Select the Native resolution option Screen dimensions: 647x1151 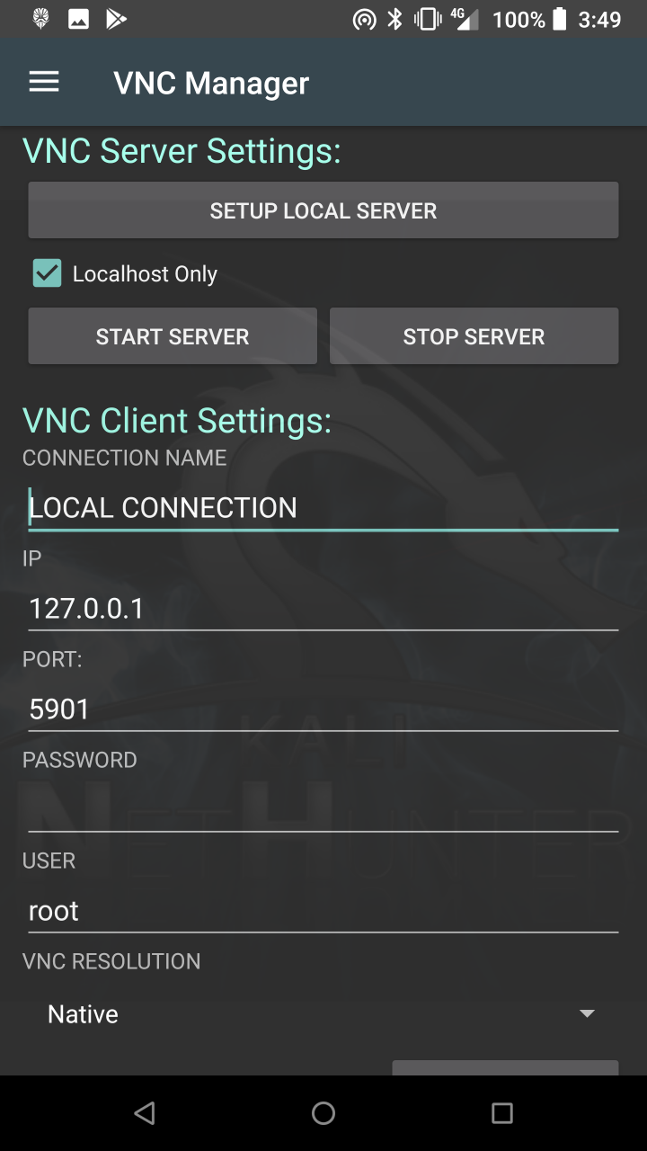tap(84, 1014)
